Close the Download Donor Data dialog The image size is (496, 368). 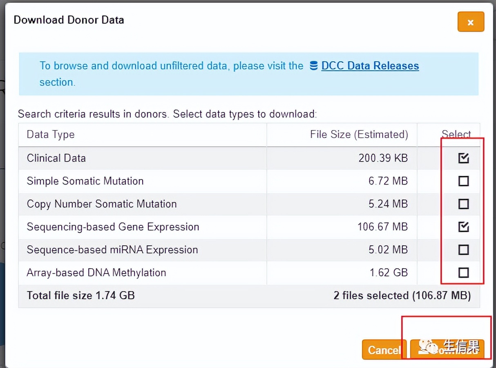pos(471,22)
